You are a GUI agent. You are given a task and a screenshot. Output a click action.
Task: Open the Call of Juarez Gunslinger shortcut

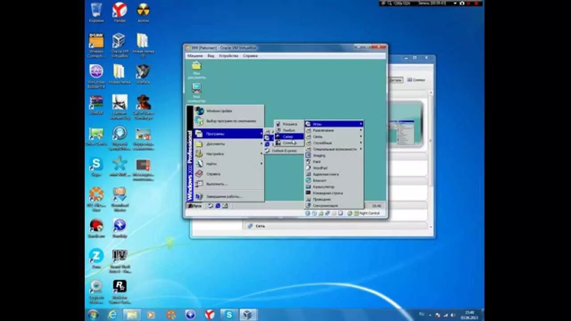tap(143, 107)
